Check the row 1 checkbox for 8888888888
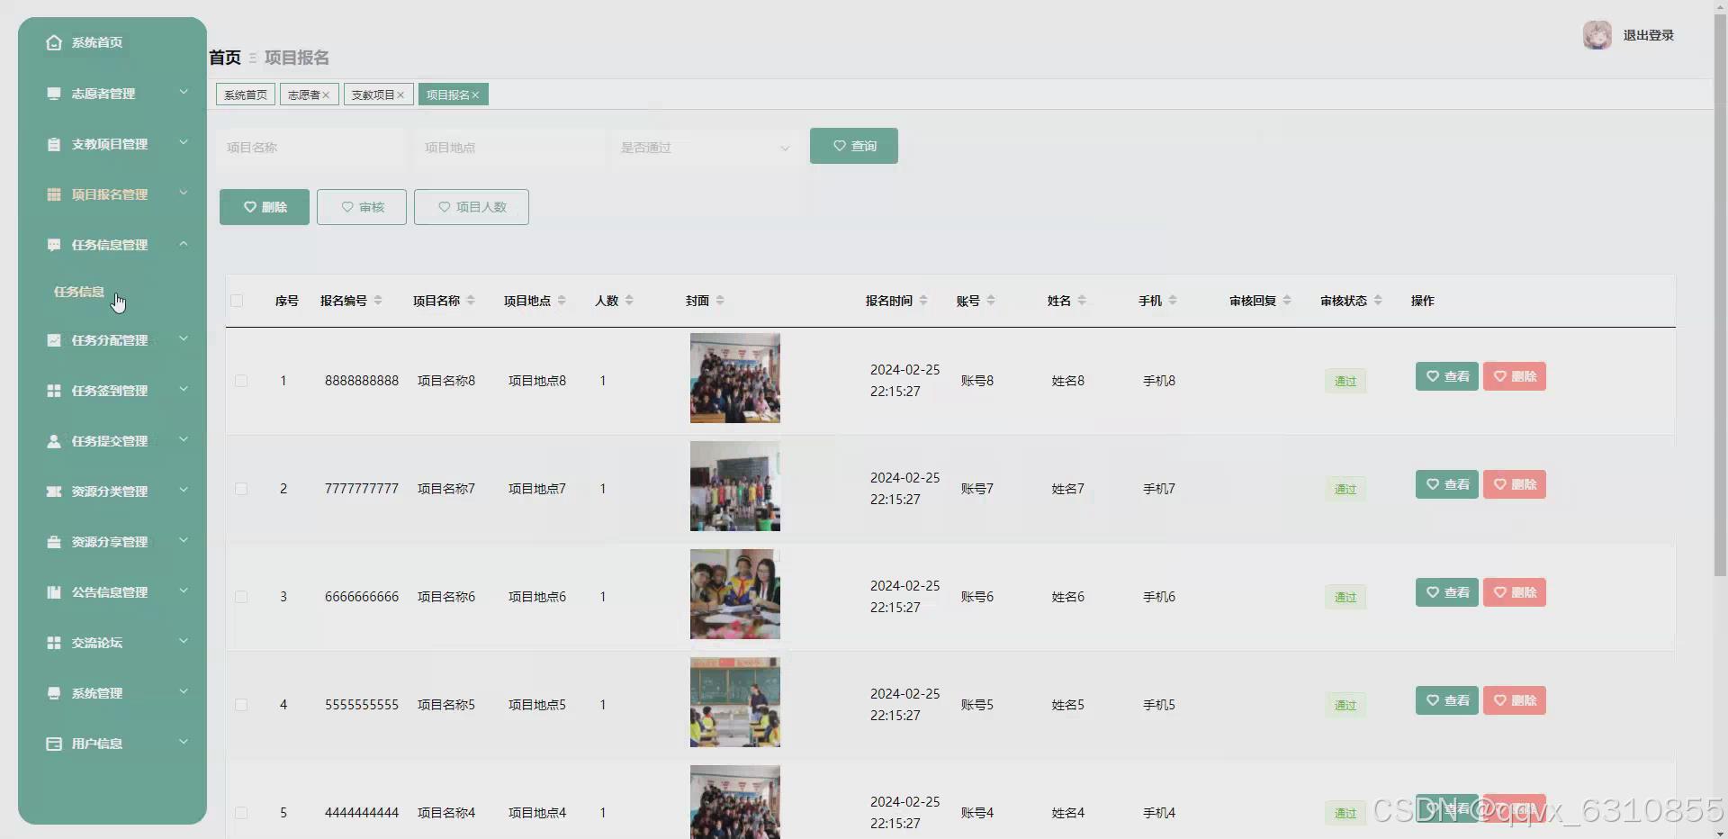 tap(241, 381)
